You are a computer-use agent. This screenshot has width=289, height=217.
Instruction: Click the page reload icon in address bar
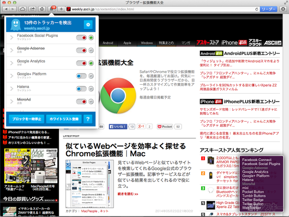tap(257, 9)
